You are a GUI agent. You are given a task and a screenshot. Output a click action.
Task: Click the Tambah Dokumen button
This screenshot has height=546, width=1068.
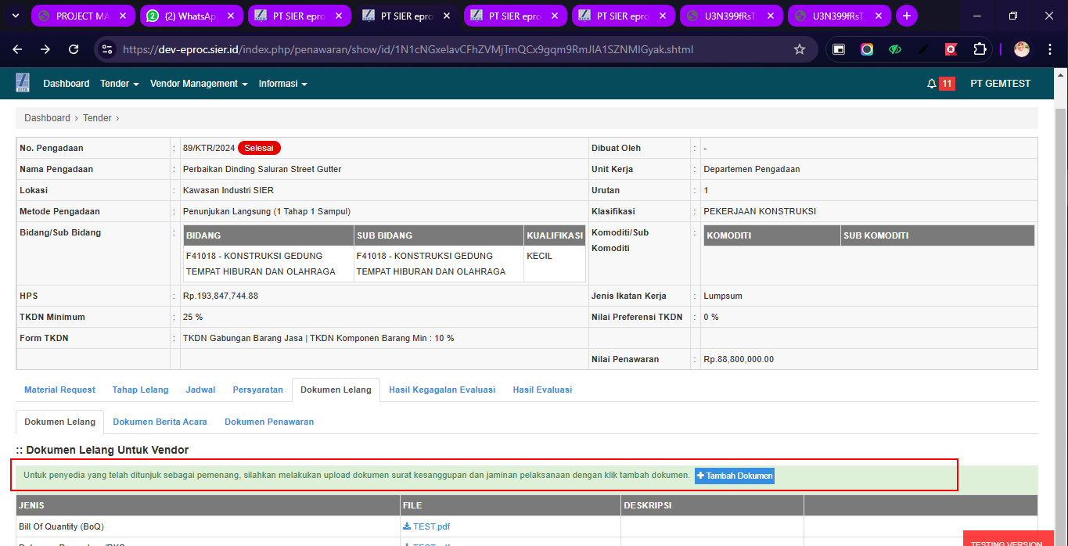(734, 476)
